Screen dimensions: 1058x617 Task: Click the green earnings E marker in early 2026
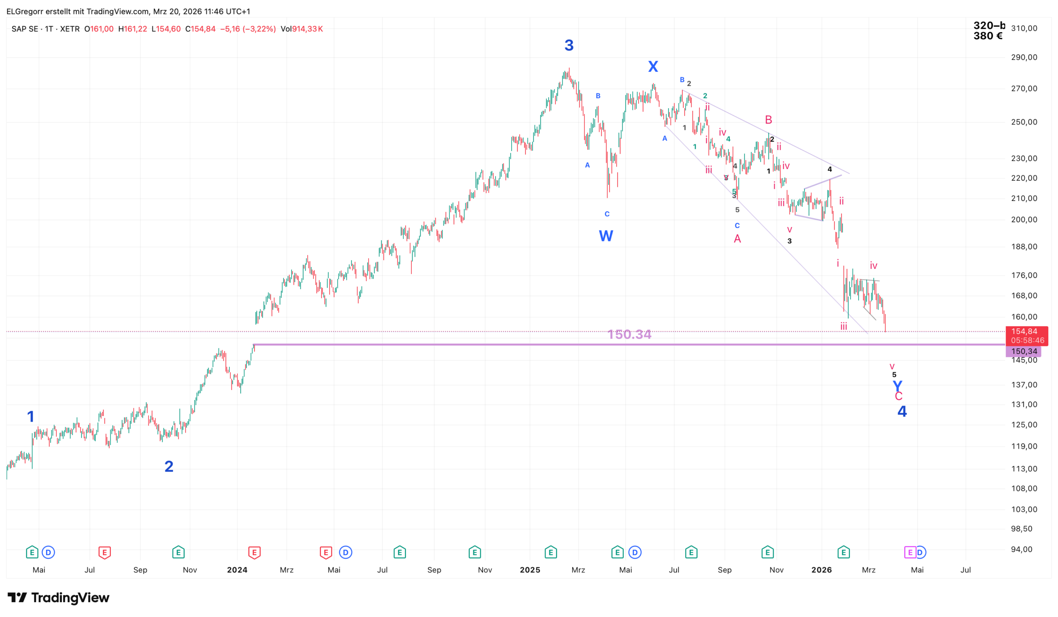click(x=843, y=552)
